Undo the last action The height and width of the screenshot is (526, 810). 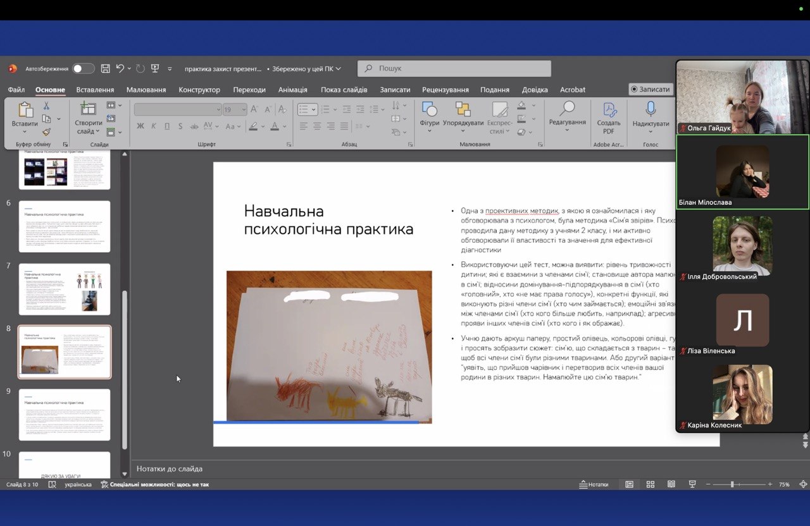click(120, 68)
